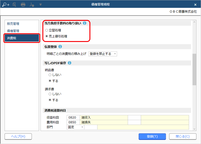Open the small dropdown arrow in title bar
The height and width of the screenshot is (144, 201).
tap(41, 5)
